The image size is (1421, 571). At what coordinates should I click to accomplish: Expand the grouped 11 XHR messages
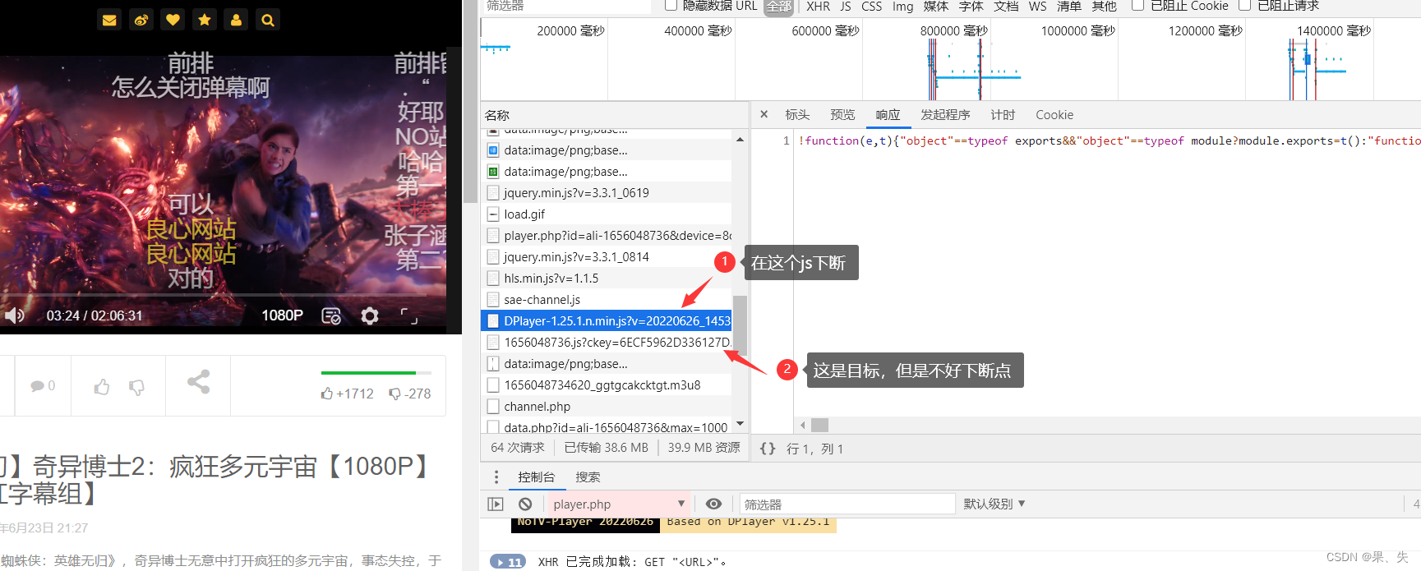click(x=509, y=562)
